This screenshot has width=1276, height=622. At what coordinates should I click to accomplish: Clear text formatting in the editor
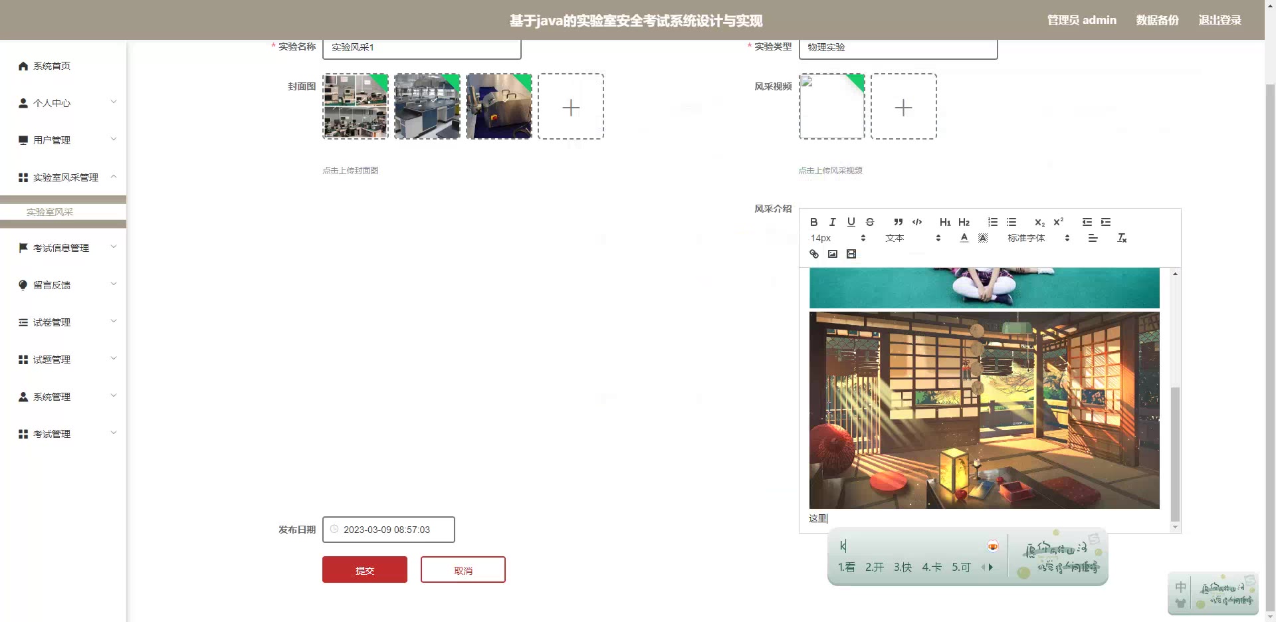[1122, 238]
